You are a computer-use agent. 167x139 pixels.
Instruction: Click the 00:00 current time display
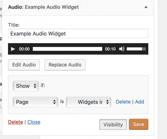point(24,49)
